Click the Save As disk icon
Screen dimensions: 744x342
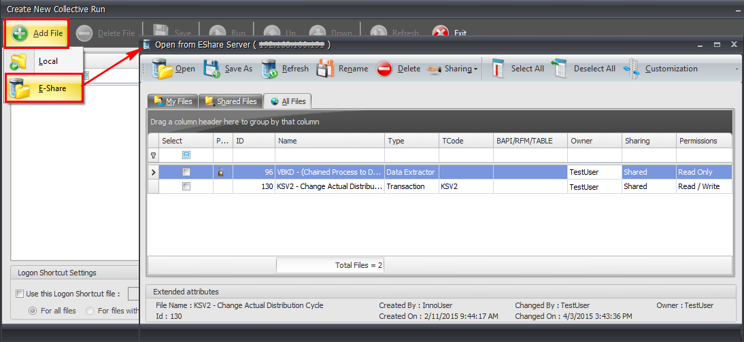coord(212,69)
